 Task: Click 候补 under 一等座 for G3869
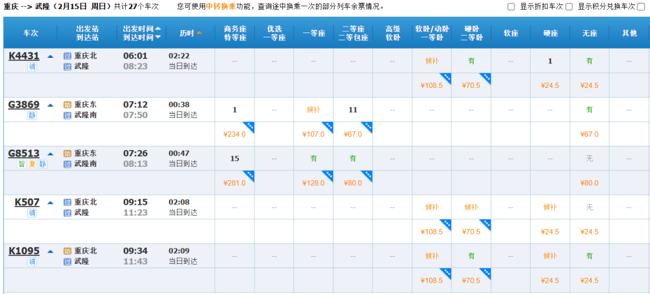pos(314,110)
